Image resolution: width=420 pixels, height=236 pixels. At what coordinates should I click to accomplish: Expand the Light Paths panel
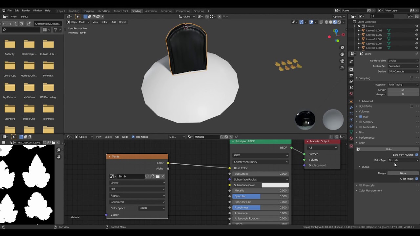pyautogui.click(x=365, y=106)
